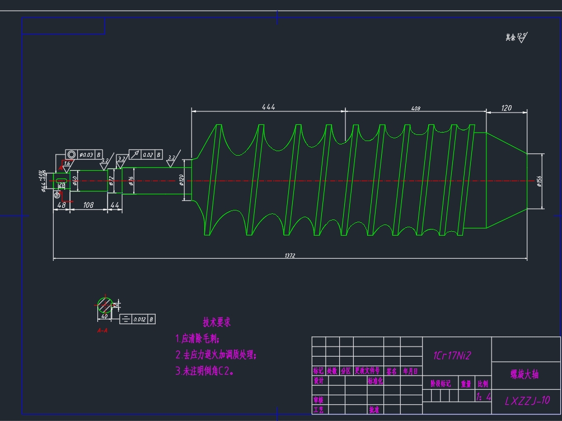Click the 108 length dimension
The image size is (562, 421).
[88, 205]
